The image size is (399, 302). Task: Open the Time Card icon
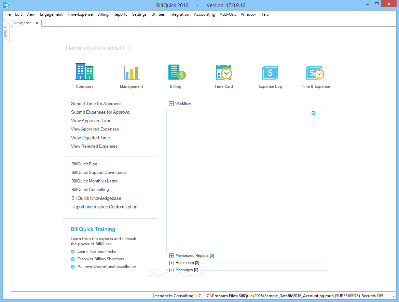[224, 72]
